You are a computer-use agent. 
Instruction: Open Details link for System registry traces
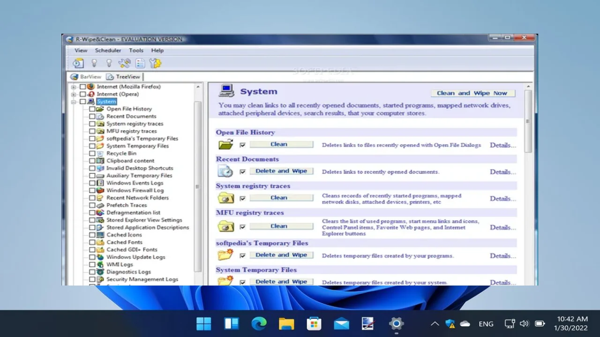tap(503, 198)
